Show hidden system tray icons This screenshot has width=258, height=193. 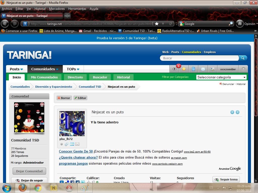coord(218,188)
